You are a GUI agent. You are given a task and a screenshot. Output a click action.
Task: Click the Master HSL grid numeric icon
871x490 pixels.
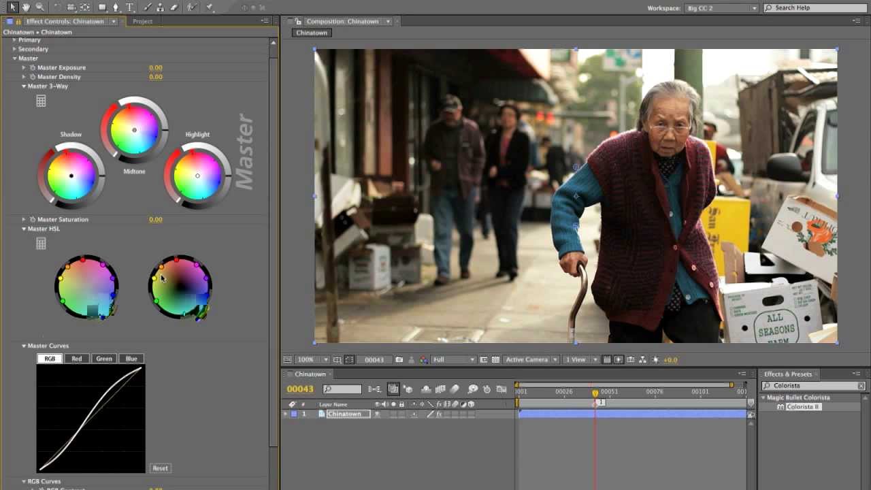41,243
